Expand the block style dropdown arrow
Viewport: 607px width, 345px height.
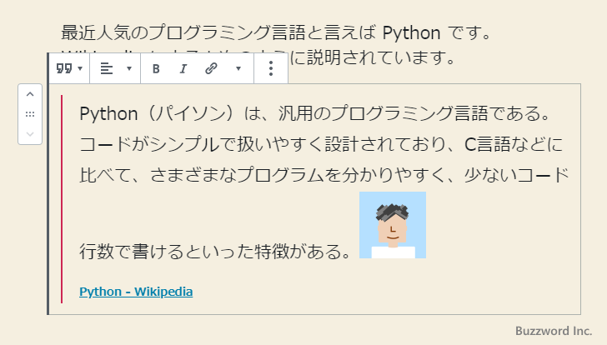coord(80,68)
